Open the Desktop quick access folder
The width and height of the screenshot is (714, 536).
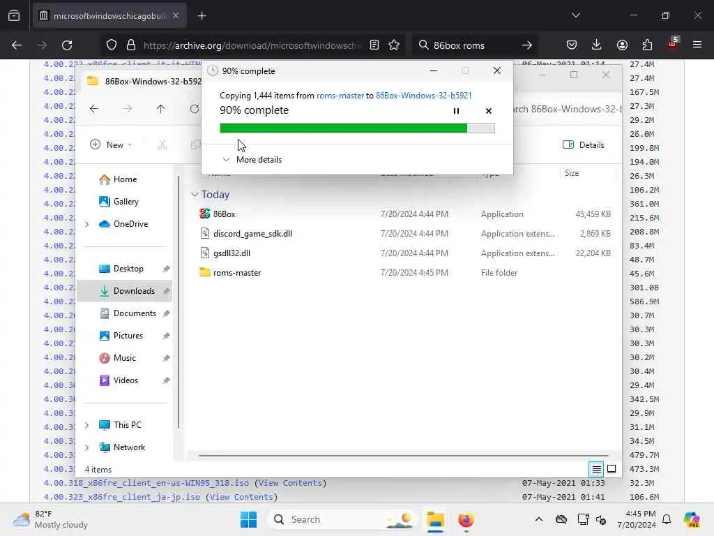128,269
